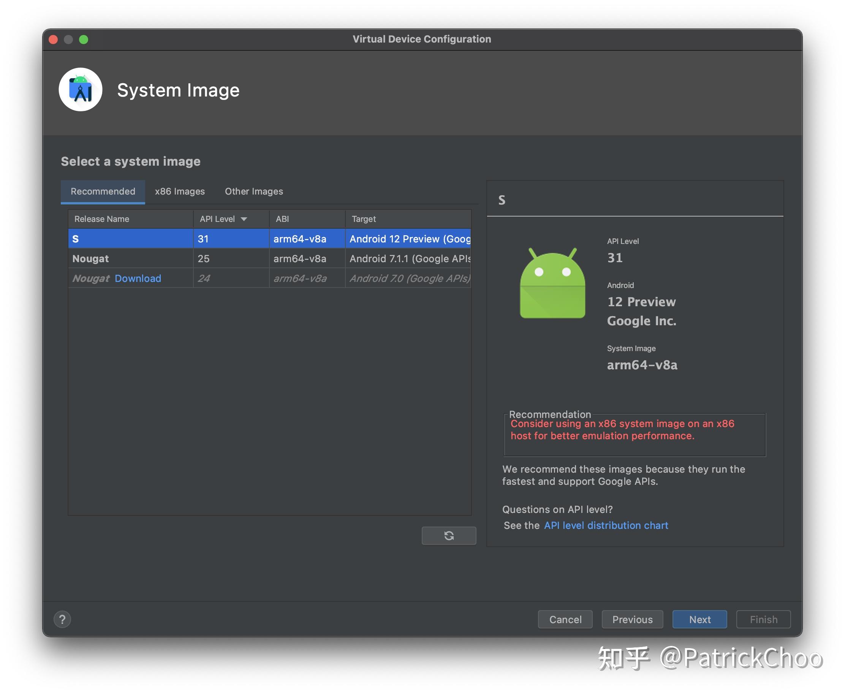Download the Nougat API 24 image
Screen dimensions: 845x693
[x=138, y=278]
